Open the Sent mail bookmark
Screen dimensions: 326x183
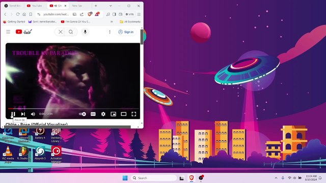(x=42, y=21)
